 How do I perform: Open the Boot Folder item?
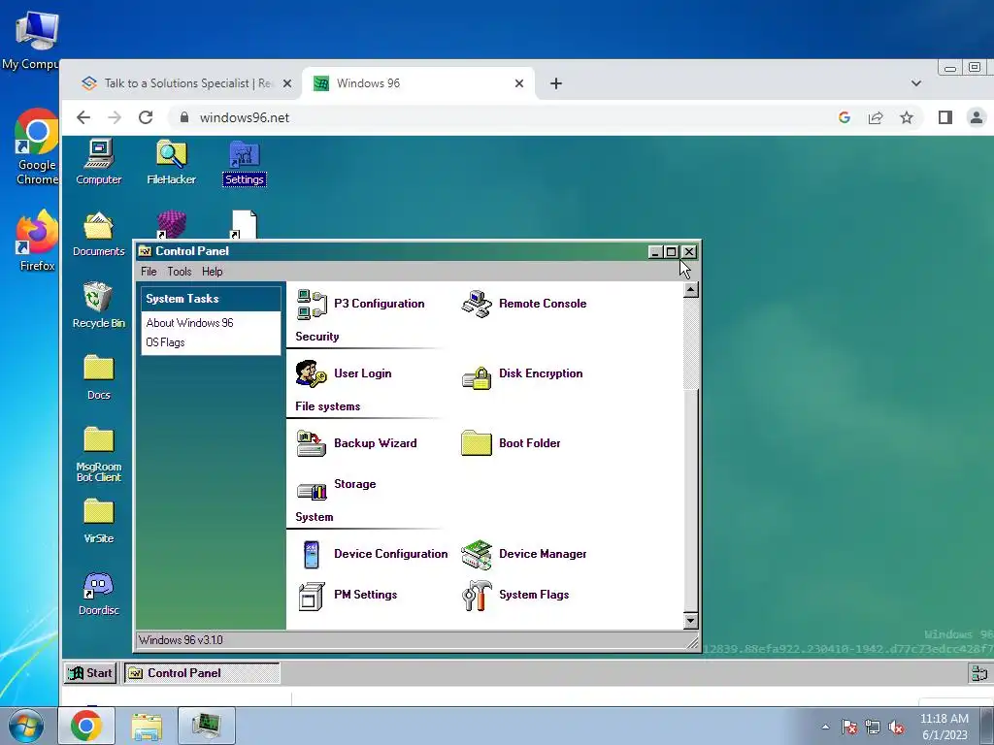tap(511, 443)
